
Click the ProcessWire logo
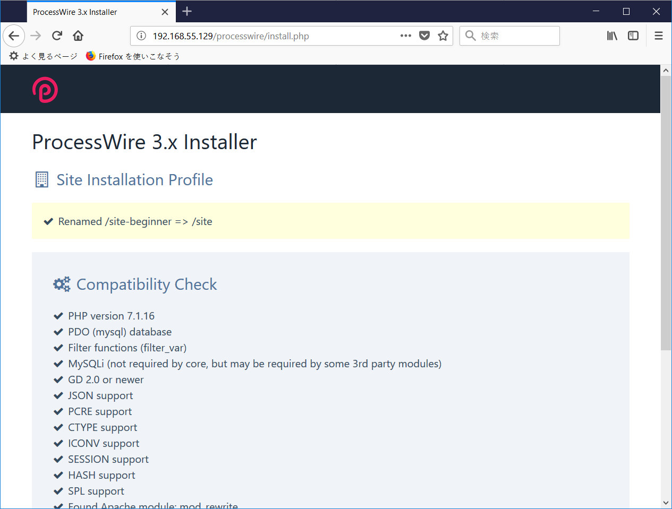click(45, 89)
